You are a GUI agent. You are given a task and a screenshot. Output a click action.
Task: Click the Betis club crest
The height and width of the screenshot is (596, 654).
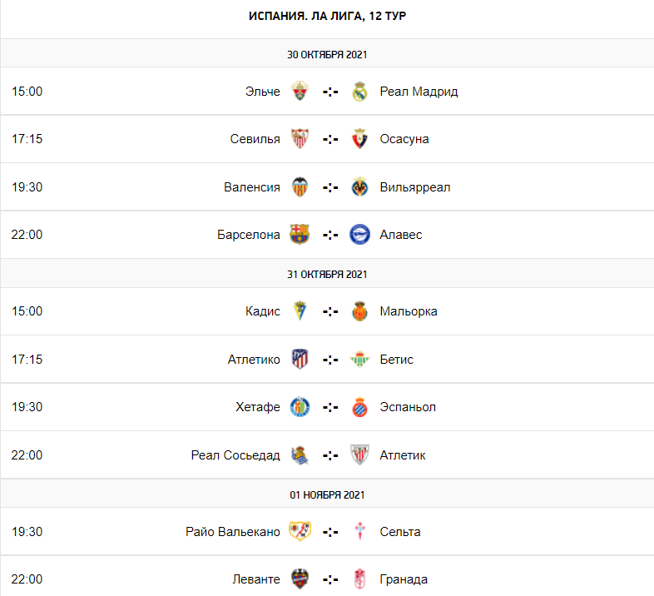tap(359, 360)
